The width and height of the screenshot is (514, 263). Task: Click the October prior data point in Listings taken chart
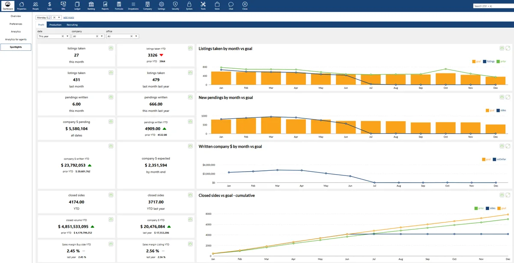(446, 69)
